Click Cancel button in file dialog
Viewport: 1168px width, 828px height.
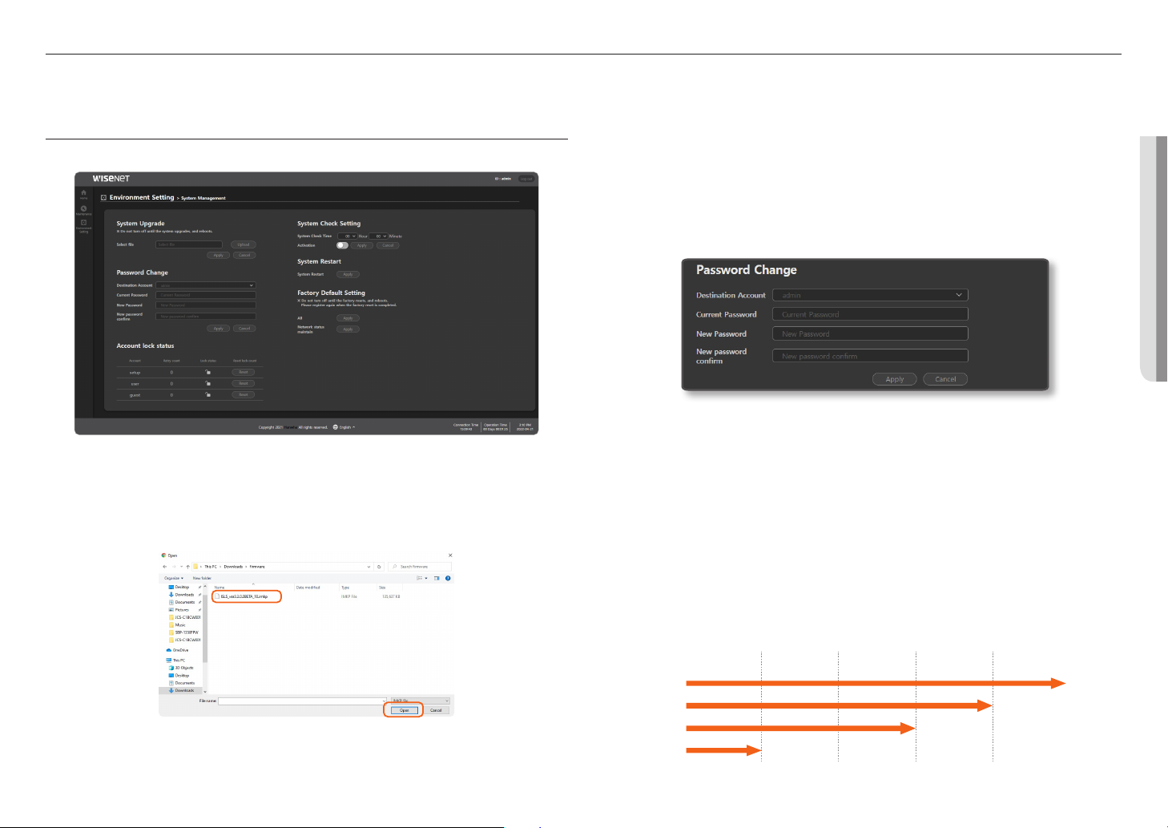(436, 710)
